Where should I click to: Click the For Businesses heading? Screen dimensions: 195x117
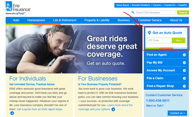tap(98, 79)
